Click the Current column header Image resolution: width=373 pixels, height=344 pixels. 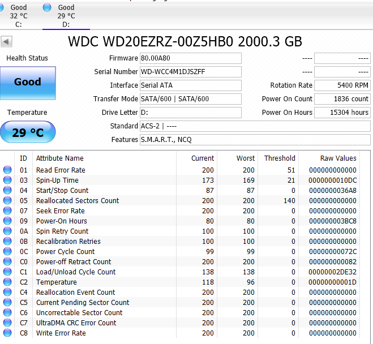203,158
